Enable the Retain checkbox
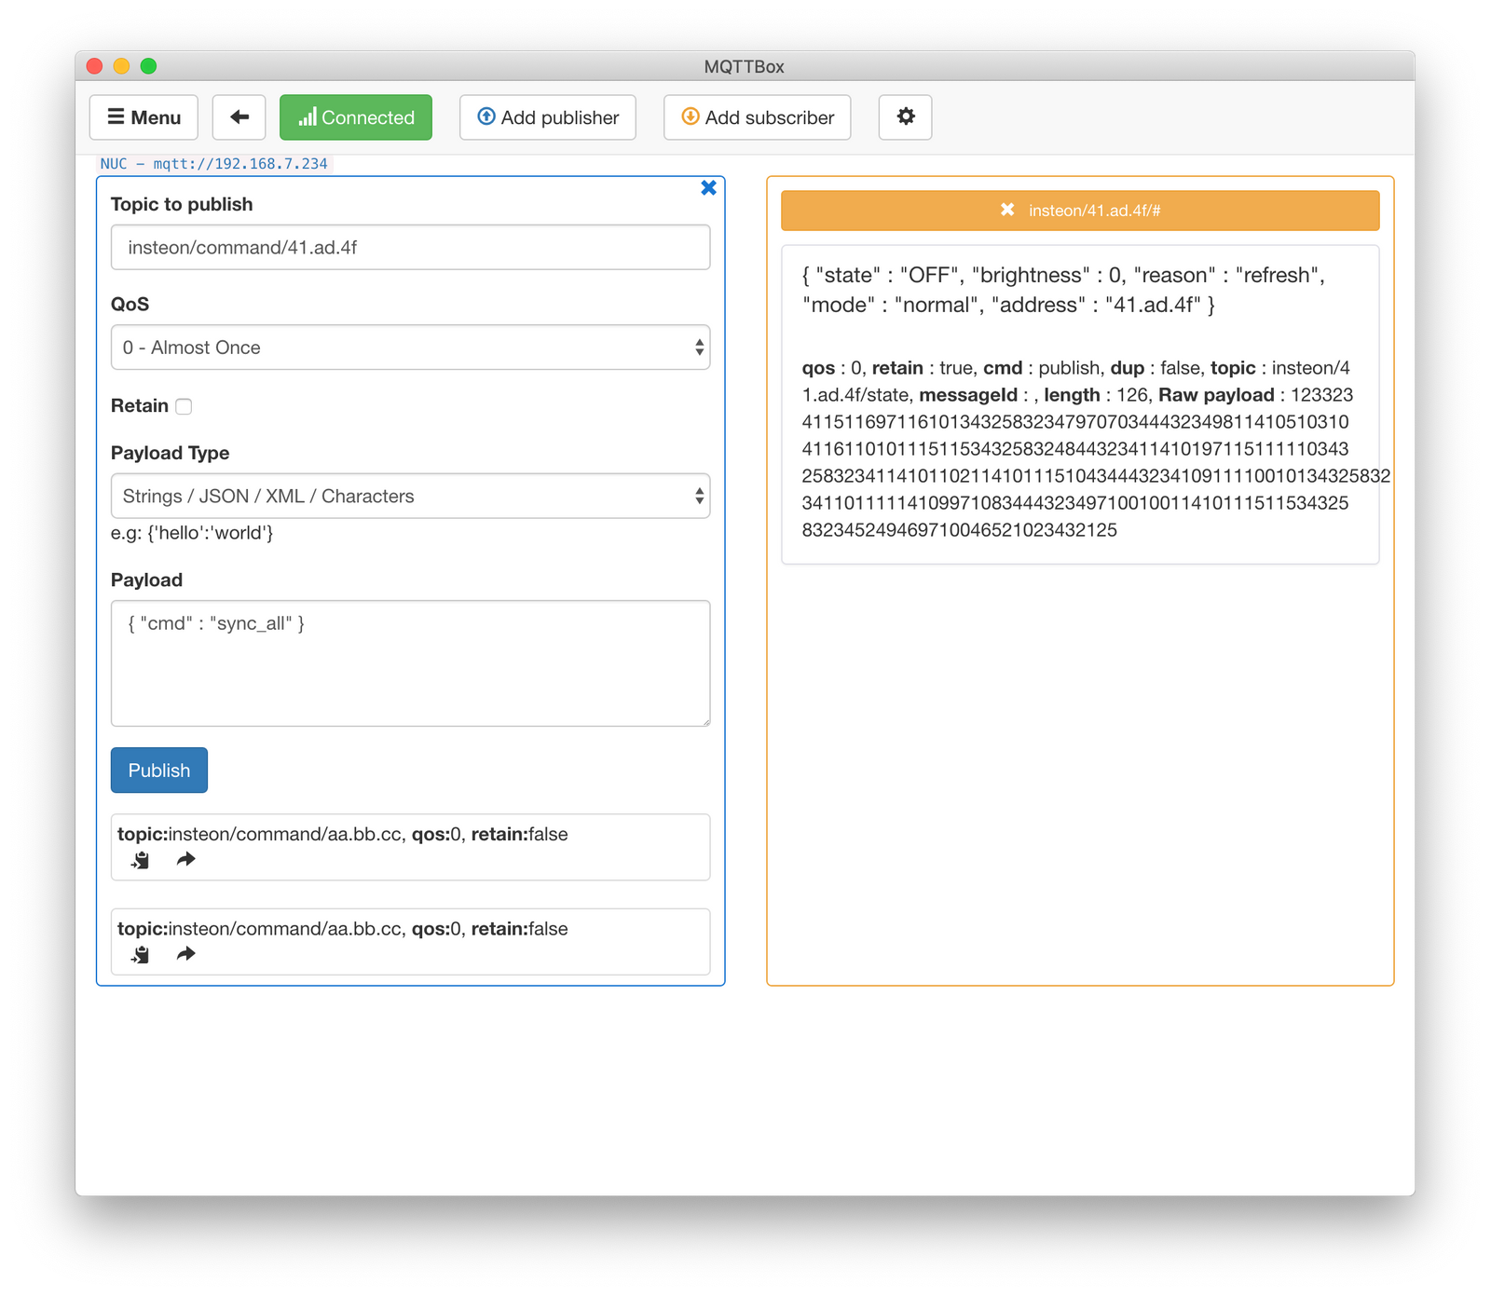This screenshot has width=1491, height=1296. coord(183,406)
